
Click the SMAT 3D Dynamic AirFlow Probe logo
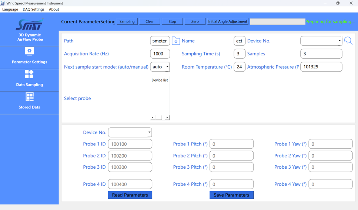(30, 30)
